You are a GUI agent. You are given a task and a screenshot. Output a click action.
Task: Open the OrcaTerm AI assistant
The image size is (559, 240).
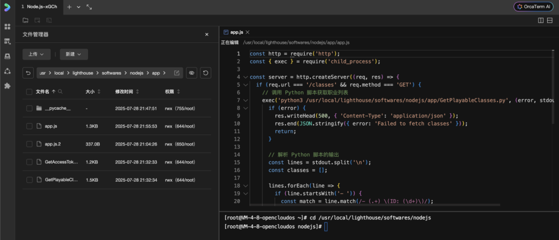tap(533, 7)
